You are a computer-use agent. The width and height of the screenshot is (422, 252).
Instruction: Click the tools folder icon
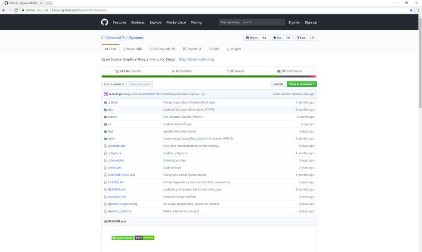[105, 139]
